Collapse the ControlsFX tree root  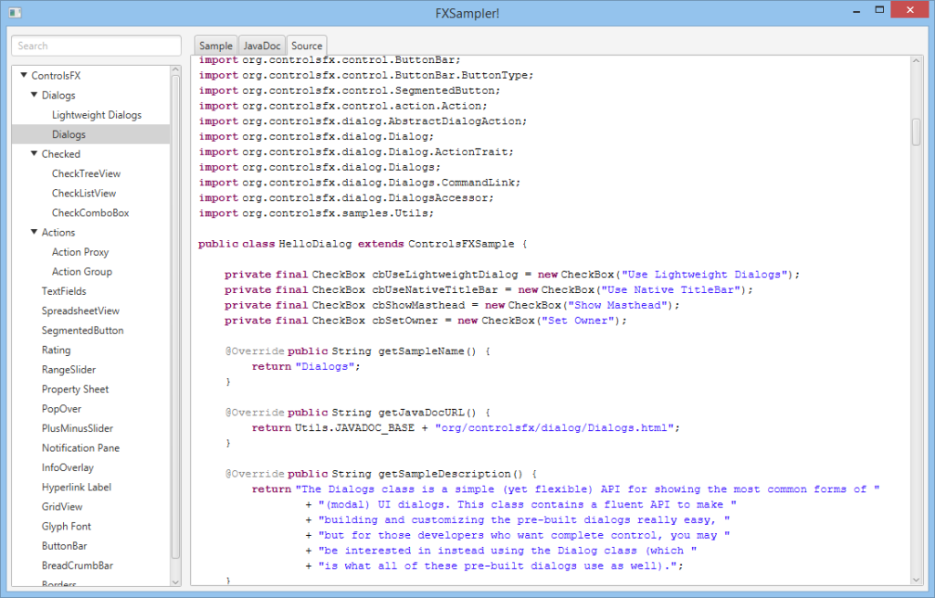[24, 75]
